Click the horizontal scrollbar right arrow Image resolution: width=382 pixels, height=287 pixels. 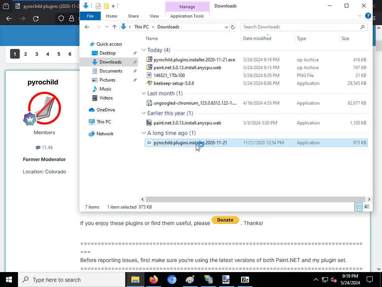click(x=369, y=200)
